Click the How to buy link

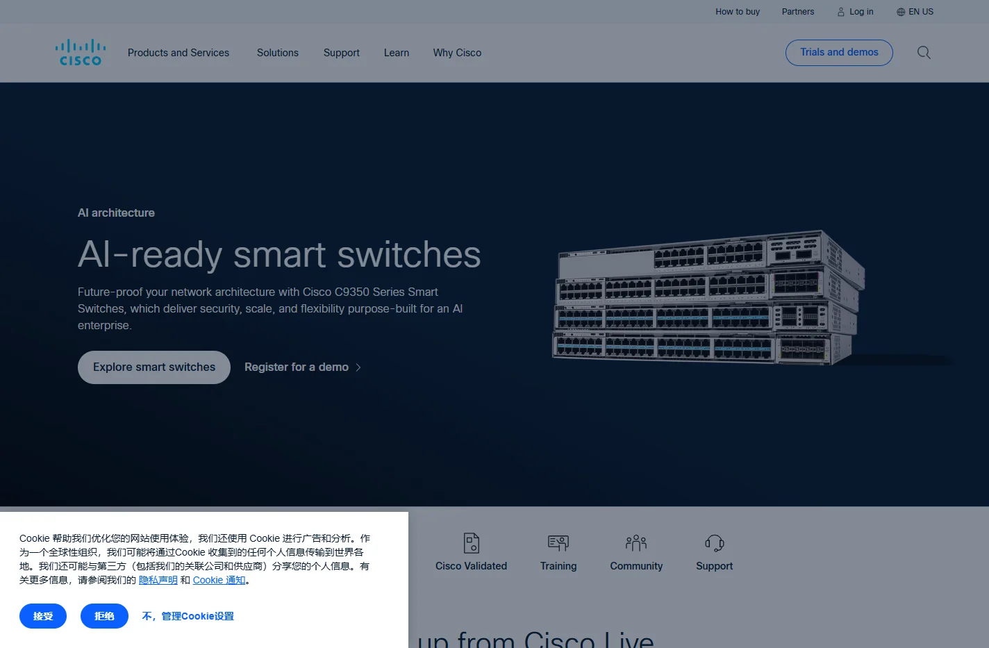(738, 12)
